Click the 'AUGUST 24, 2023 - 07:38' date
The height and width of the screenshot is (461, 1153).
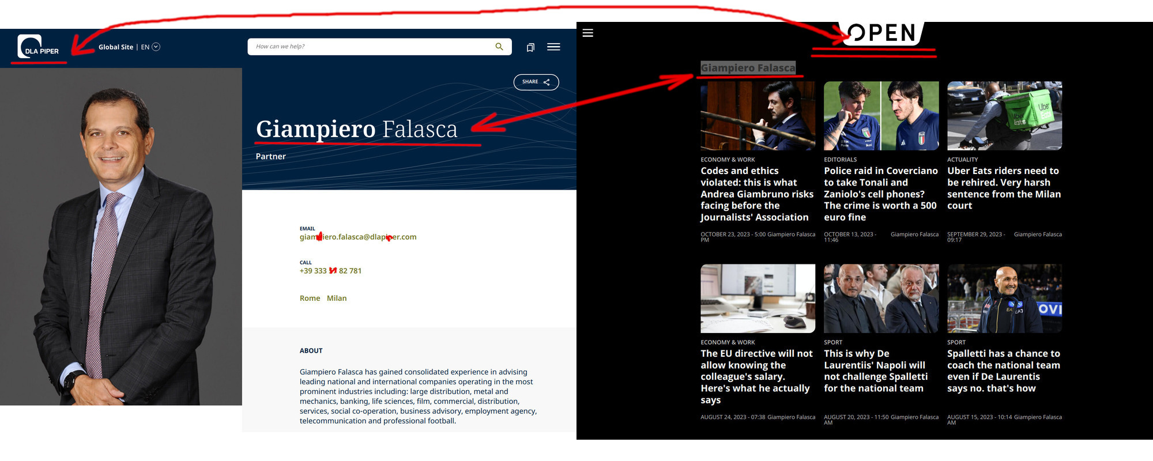[733, 417]
